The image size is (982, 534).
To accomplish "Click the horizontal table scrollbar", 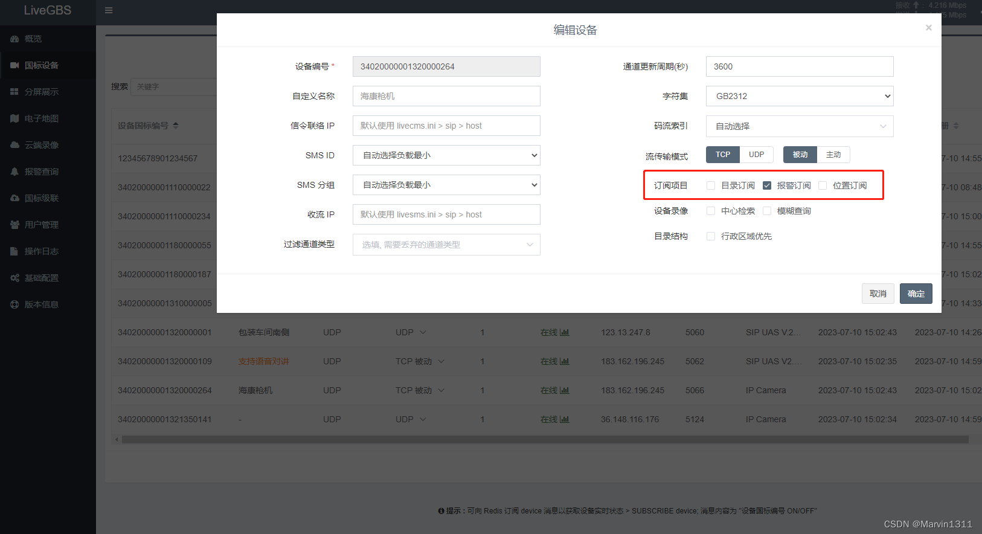I will (x=545, y=440).
